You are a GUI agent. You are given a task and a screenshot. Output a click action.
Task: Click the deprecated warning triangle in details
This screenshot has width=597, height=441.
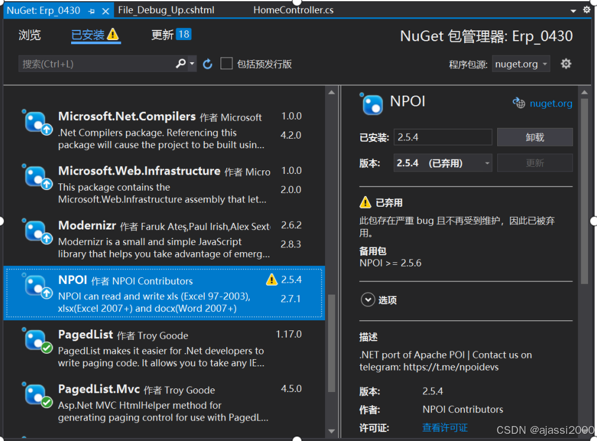pos(365,202)
